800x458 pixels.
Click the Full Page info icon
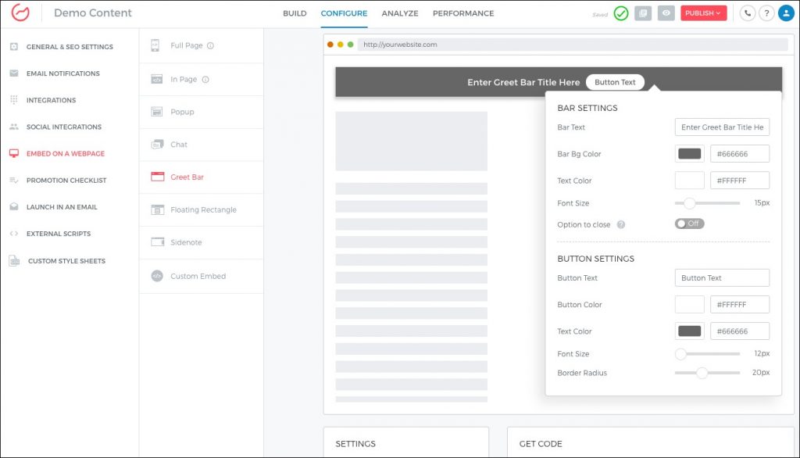[x=210, y=46]
